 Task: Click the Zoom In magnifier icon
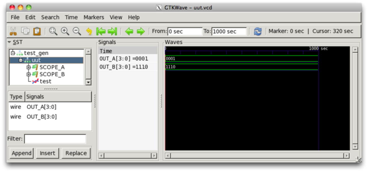(x=65, y=31)
